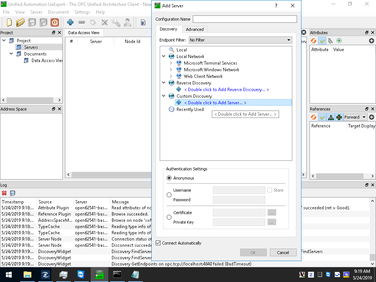Click the plus icon beside Forward dropdown
This screenshot has width=376, height=282.
click(372, 117)
